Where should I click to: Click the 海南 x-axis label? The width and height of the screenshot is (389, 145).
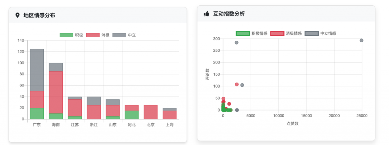(x=56, y=125)
